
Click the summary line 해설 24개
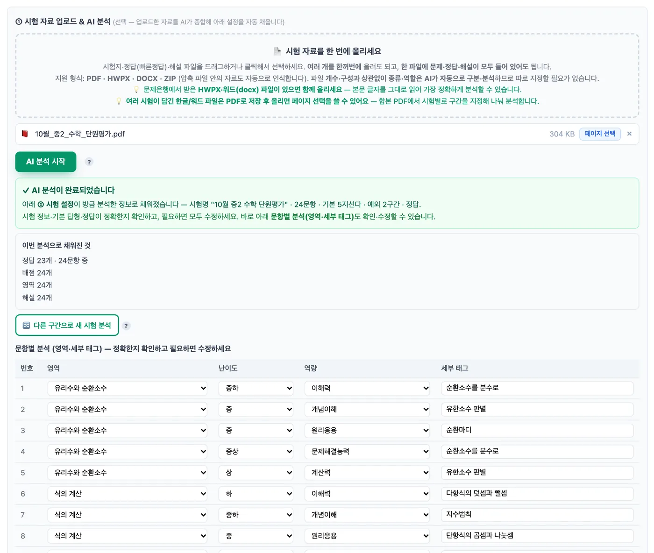[x=37, y=298]
